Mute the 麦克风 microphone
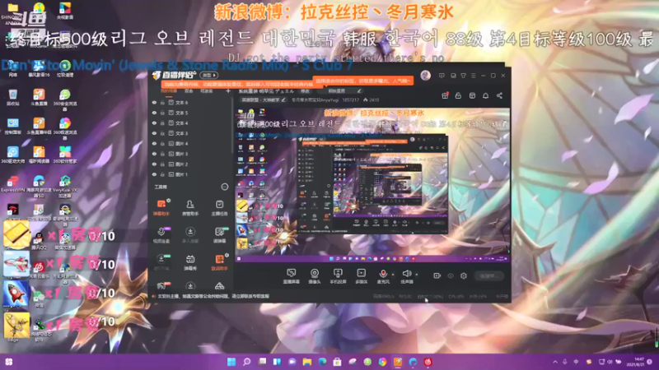 [x=383, y=276]
